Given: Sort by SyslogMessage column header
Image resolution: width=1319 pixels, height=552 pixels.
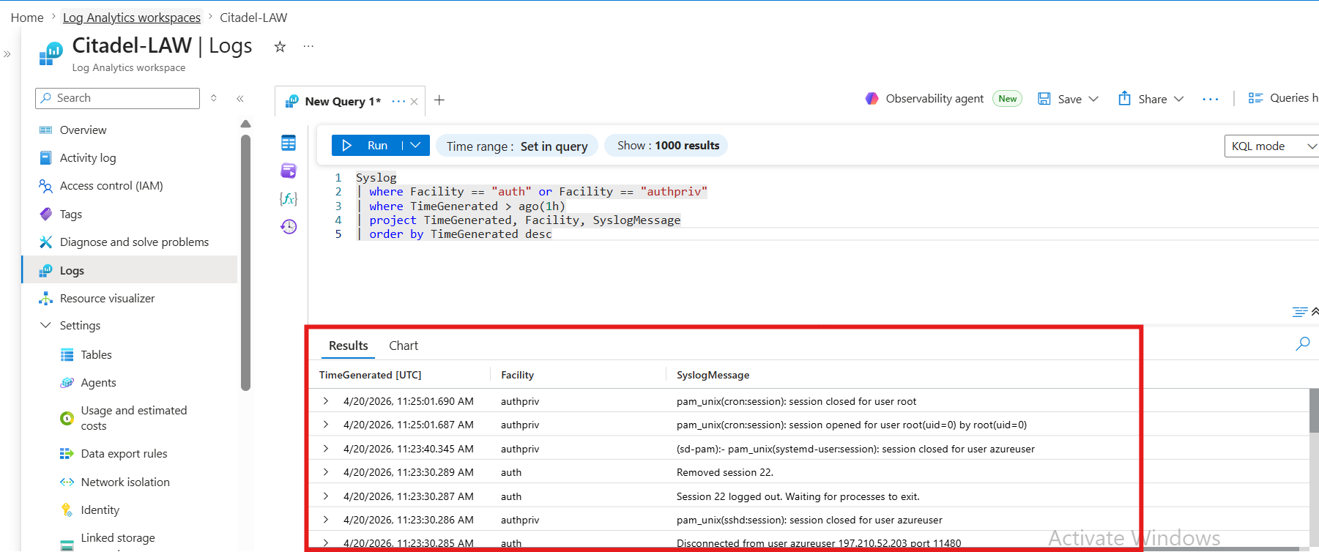Looking at the screenshot, I should tap(713, 375).
